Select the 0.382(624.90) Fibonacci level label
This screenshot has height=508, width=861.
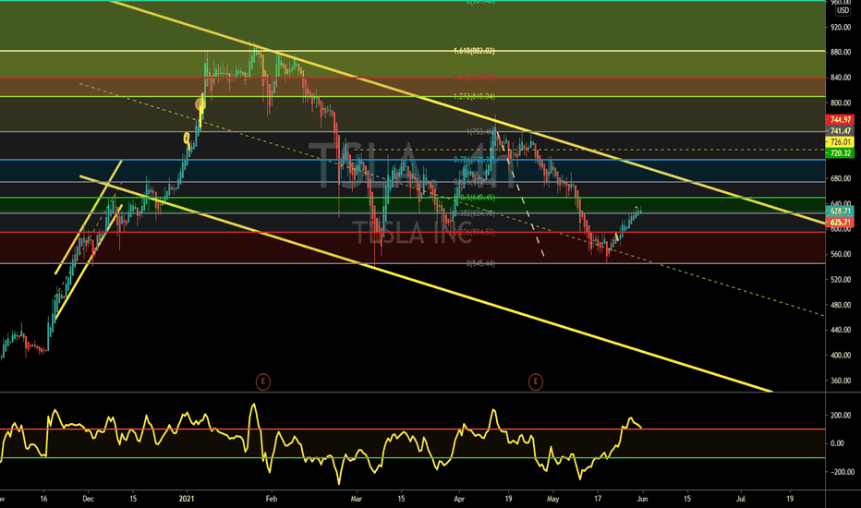click(x=474, y=213)
